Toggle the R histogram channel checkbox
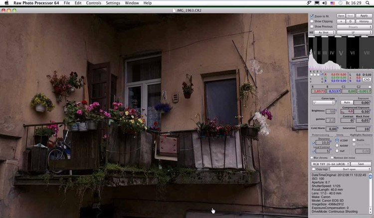Viewport: 374px width, 218px height. 311,75
